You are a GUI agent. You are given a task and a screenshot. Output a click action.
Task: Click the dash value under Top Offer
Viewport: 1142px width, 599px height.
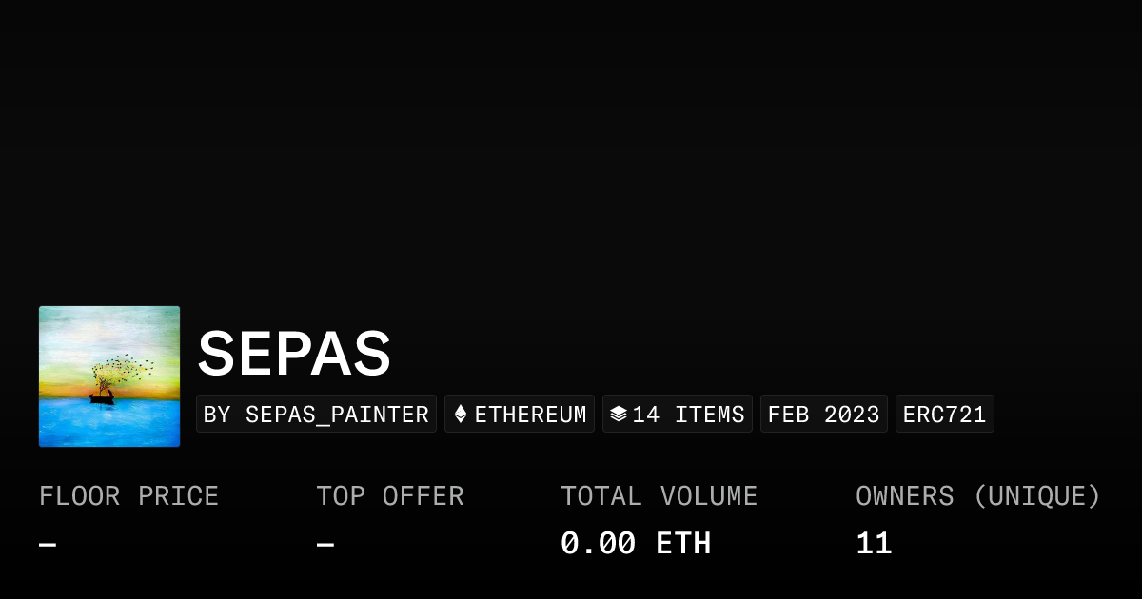tap(325, 545)
